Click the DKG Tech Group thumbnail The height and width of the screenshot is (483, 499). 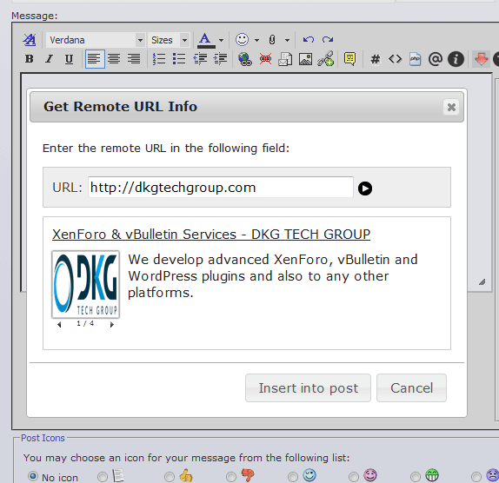pyautogui.click(x=85, y=284)
